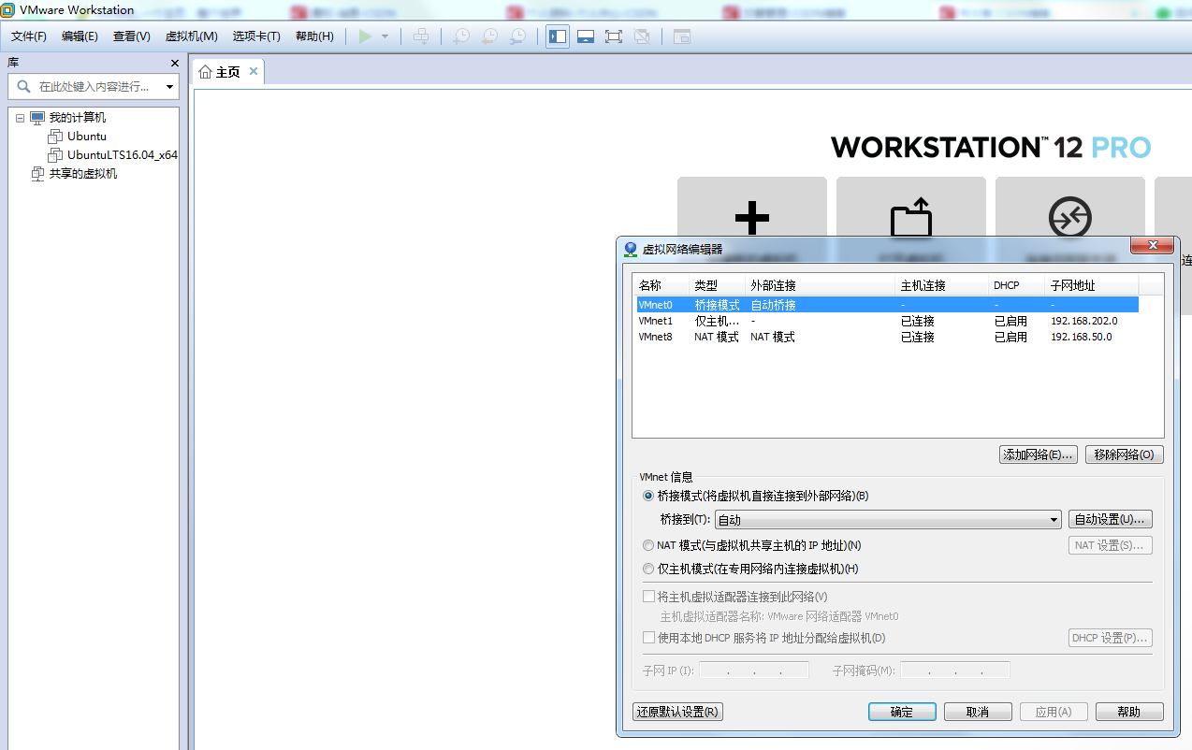Select the 桥接模式 radio button
Viewport: 1192px width, 750px height.
coord(648,497)
